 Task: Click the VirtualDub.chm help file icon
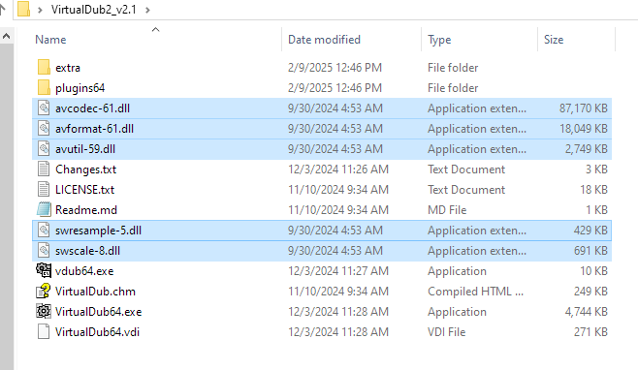pos(44,292)
